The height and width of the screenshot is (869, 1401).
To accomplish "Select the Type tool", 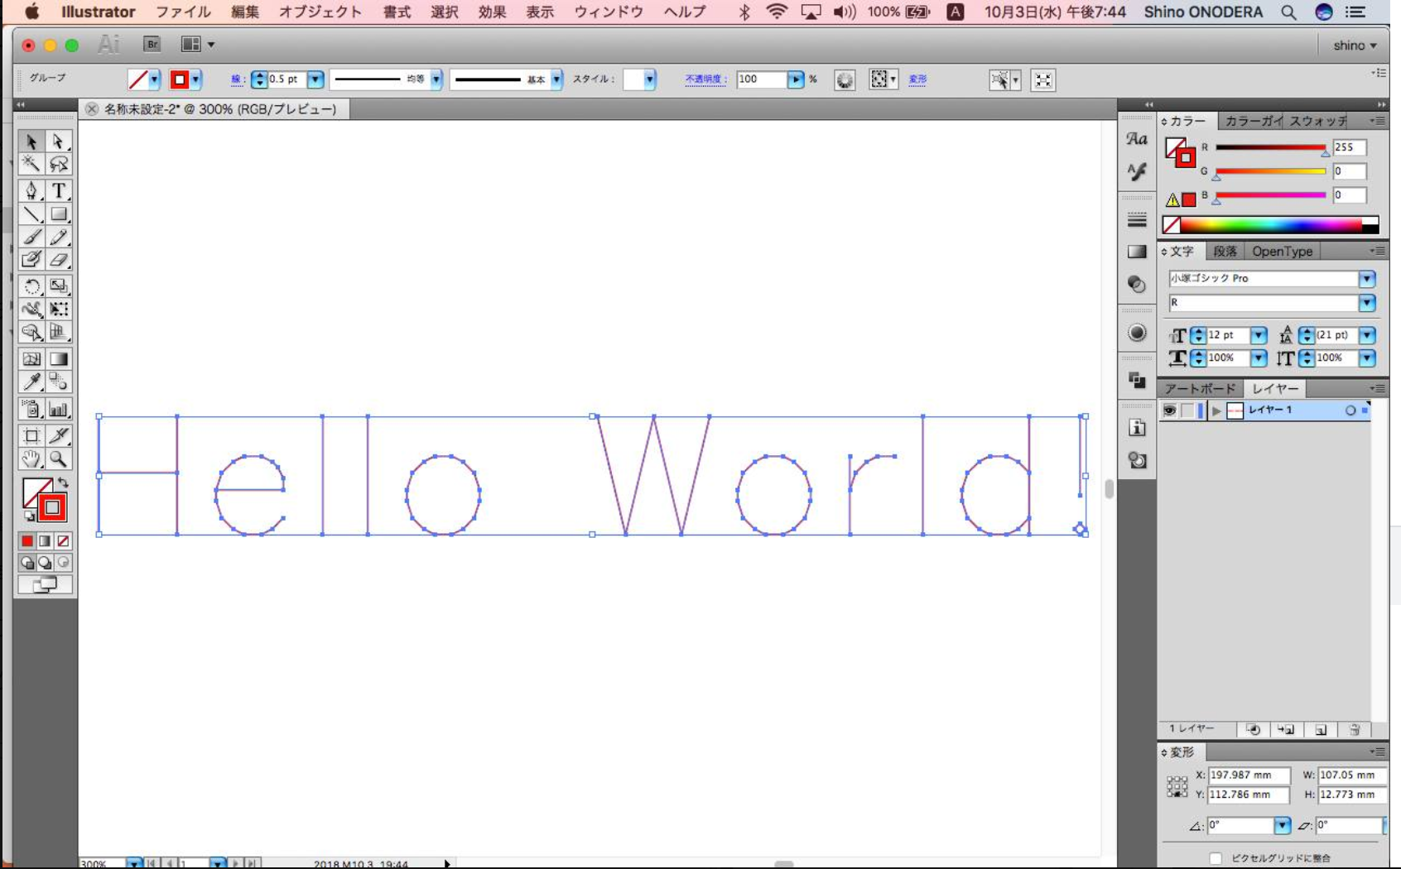I will click(58, 190).
